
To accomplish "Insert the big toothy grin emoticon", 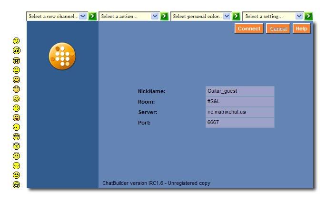I will (17, 184).
